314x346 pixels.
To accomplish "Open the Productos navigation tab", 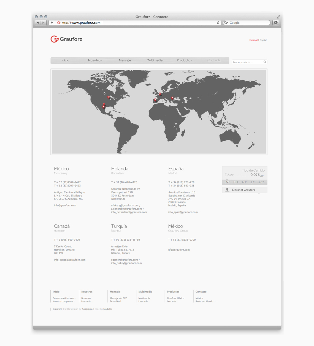I will tap(184, 60).
